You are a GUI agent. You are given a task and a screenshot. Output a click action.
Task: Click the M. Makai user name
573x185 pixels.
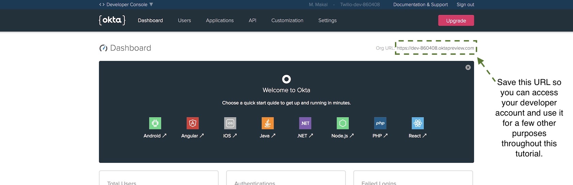click(x=318, y=4)
